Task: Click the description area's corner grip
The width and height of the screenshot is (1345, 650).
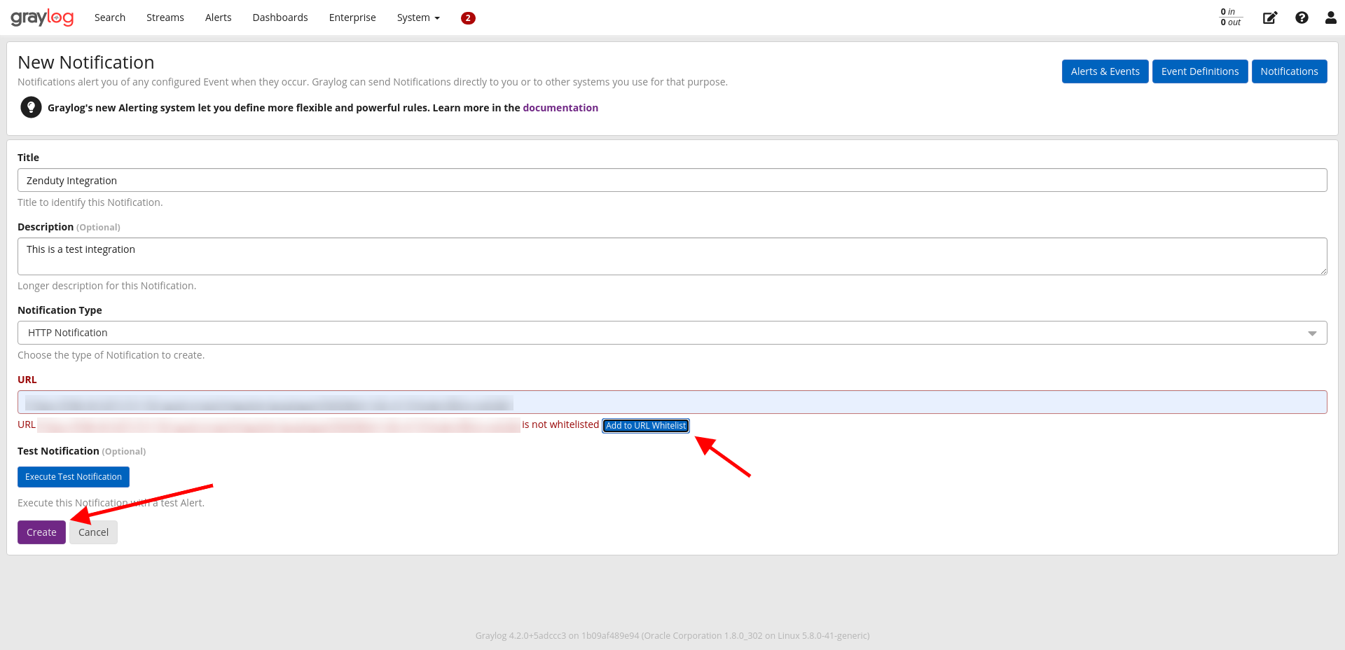Action: (x=1323, y=271)
